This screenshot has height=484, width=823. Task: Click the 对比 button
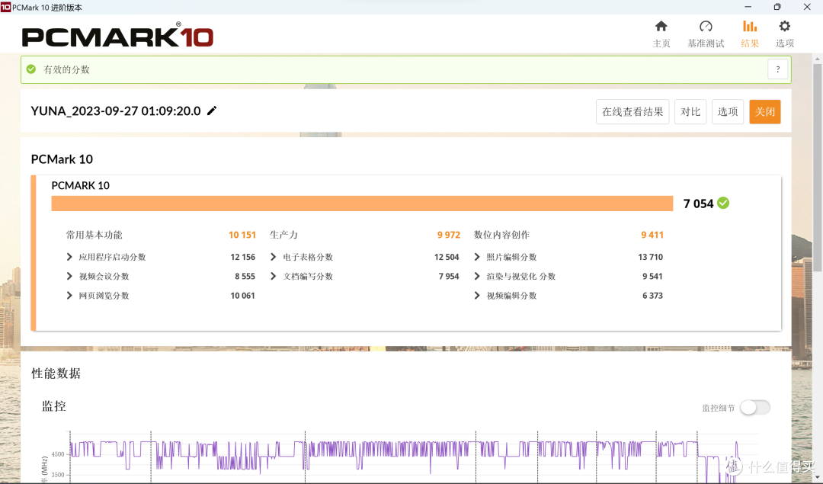tap(690, 112)
